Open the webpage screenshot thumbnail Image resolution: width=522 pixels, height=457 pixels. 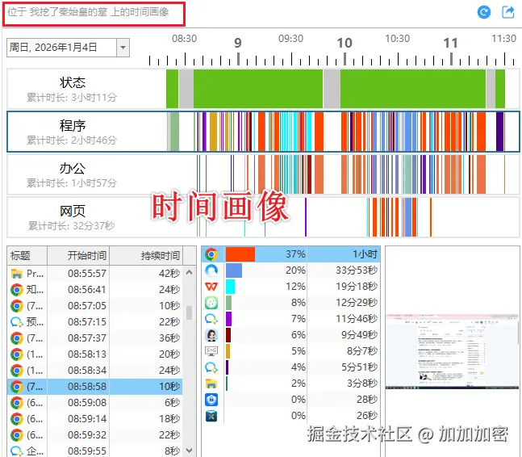452,351
